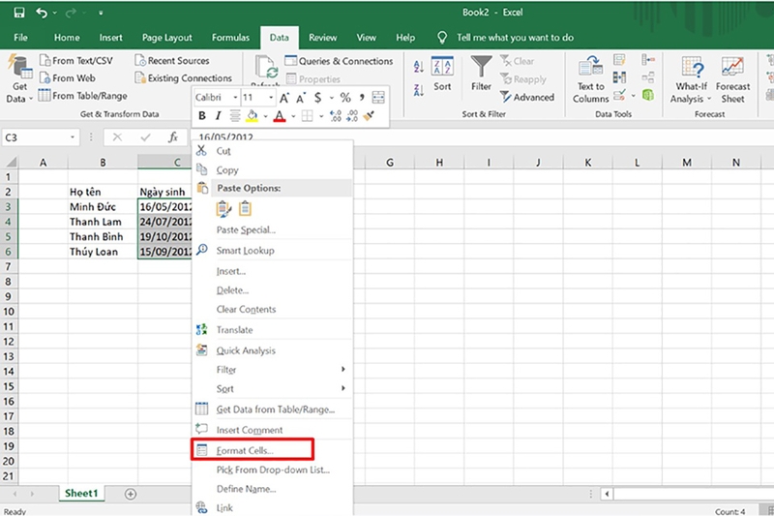
Task: Click Sort A to Z icon
Action: [x=419, y=67]
